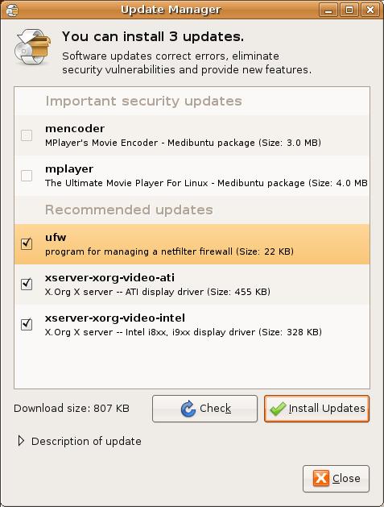Click the software package box icon
Screen dimensions: 384x507
click(x=33, y=46)
